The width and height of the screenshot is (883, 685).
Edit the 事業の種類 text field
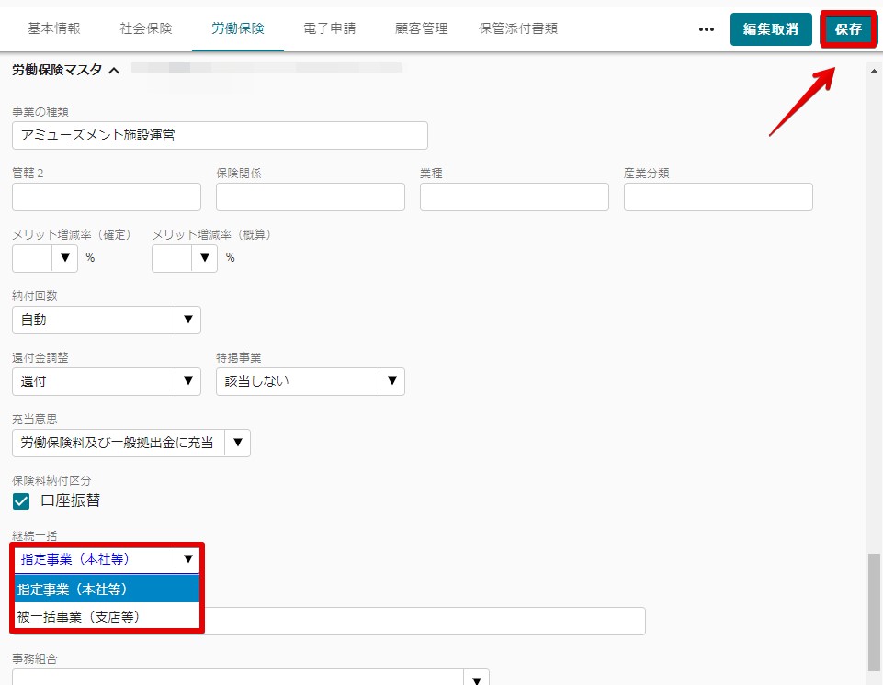coord(220,135)
